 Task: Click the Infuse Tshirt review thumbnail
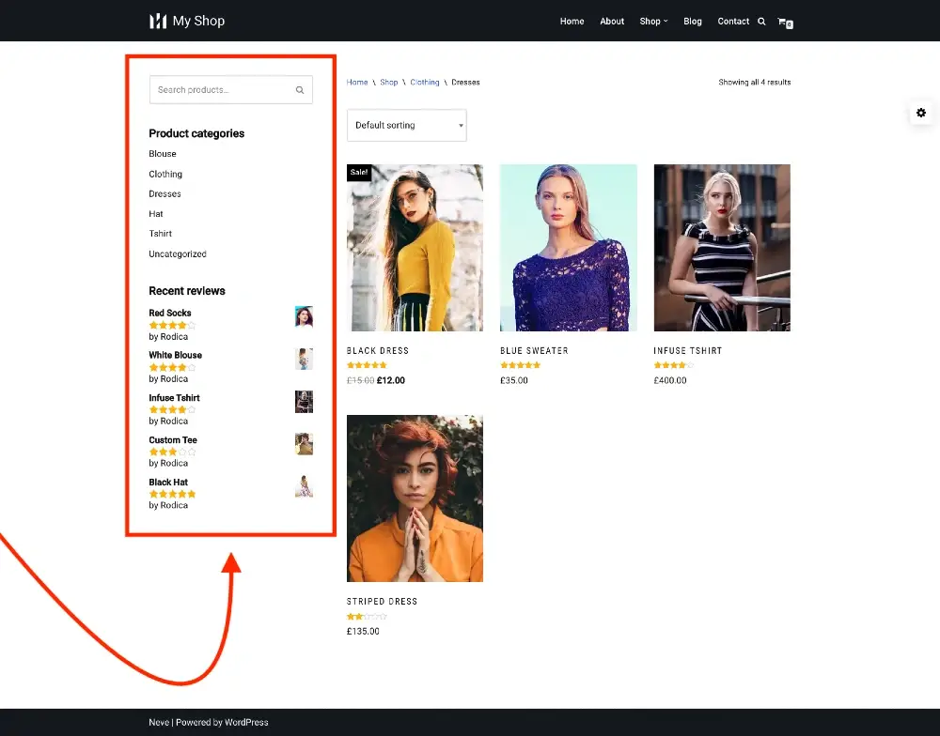[303, 401]
